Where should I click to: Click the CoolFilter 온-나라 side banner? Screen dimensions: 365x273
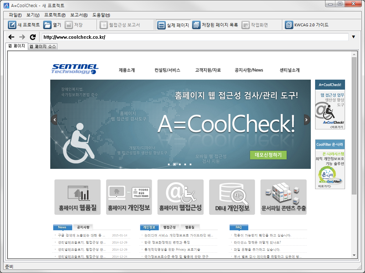click(330, 164)
